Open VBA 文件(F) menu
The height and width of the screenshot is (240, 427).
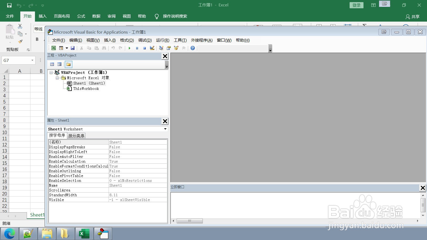pos(58,40)
